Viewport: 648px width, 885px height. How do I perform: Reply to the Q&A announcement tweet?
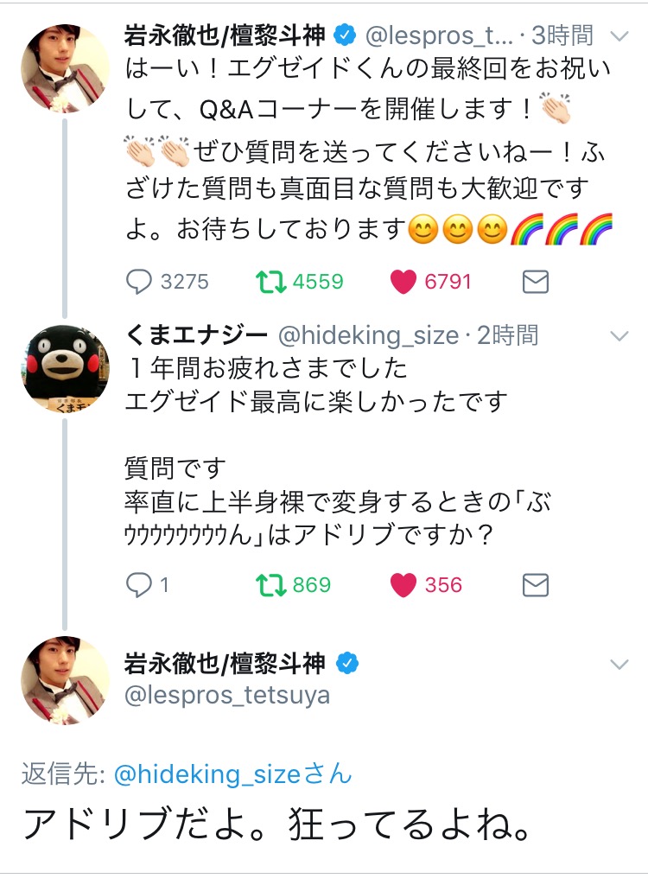(x=140, y=282)
